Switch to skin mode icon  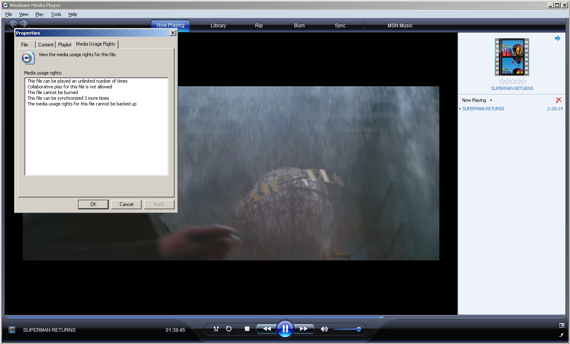(x=561, y=335)
